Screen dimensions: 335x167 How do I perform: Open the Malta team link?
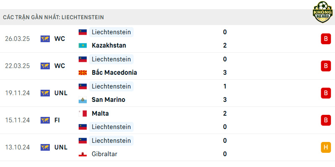100,113
